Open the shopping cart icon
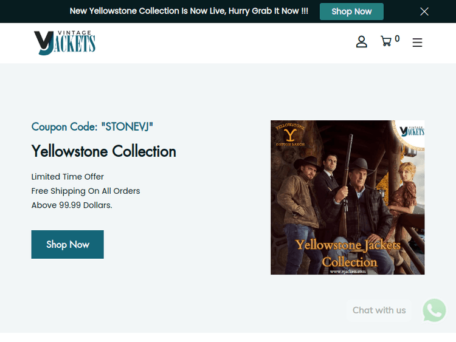Image resolution: width=456 pixels, height=342 pixels. 386,41
